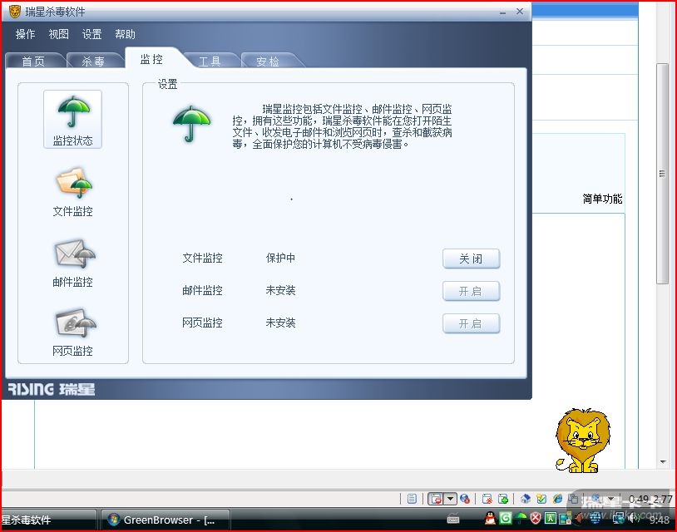Viewport: 677px width, 532px height.
Task: Click the 文件监控 label in status list
Action: 202,258
